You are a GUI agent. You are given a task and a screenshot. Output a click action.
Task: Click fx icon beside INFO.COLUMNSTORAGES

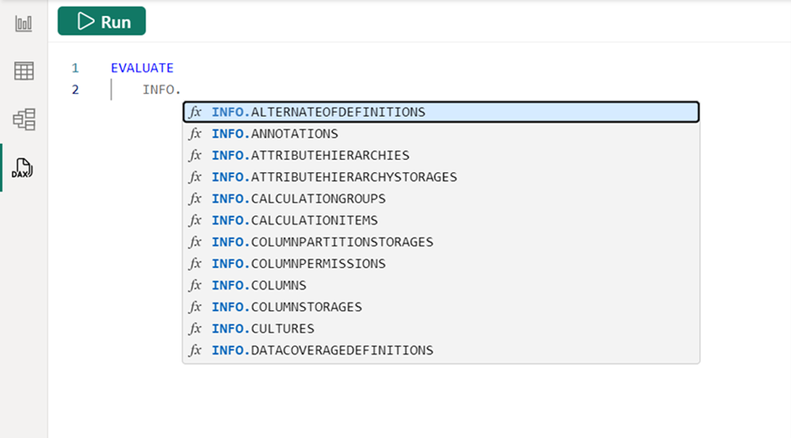click(x=195, y=308)
